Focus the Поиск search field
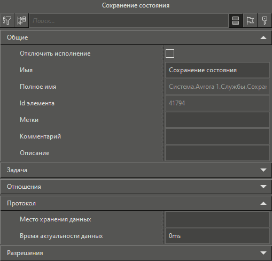272x261 pixels. 129,21
